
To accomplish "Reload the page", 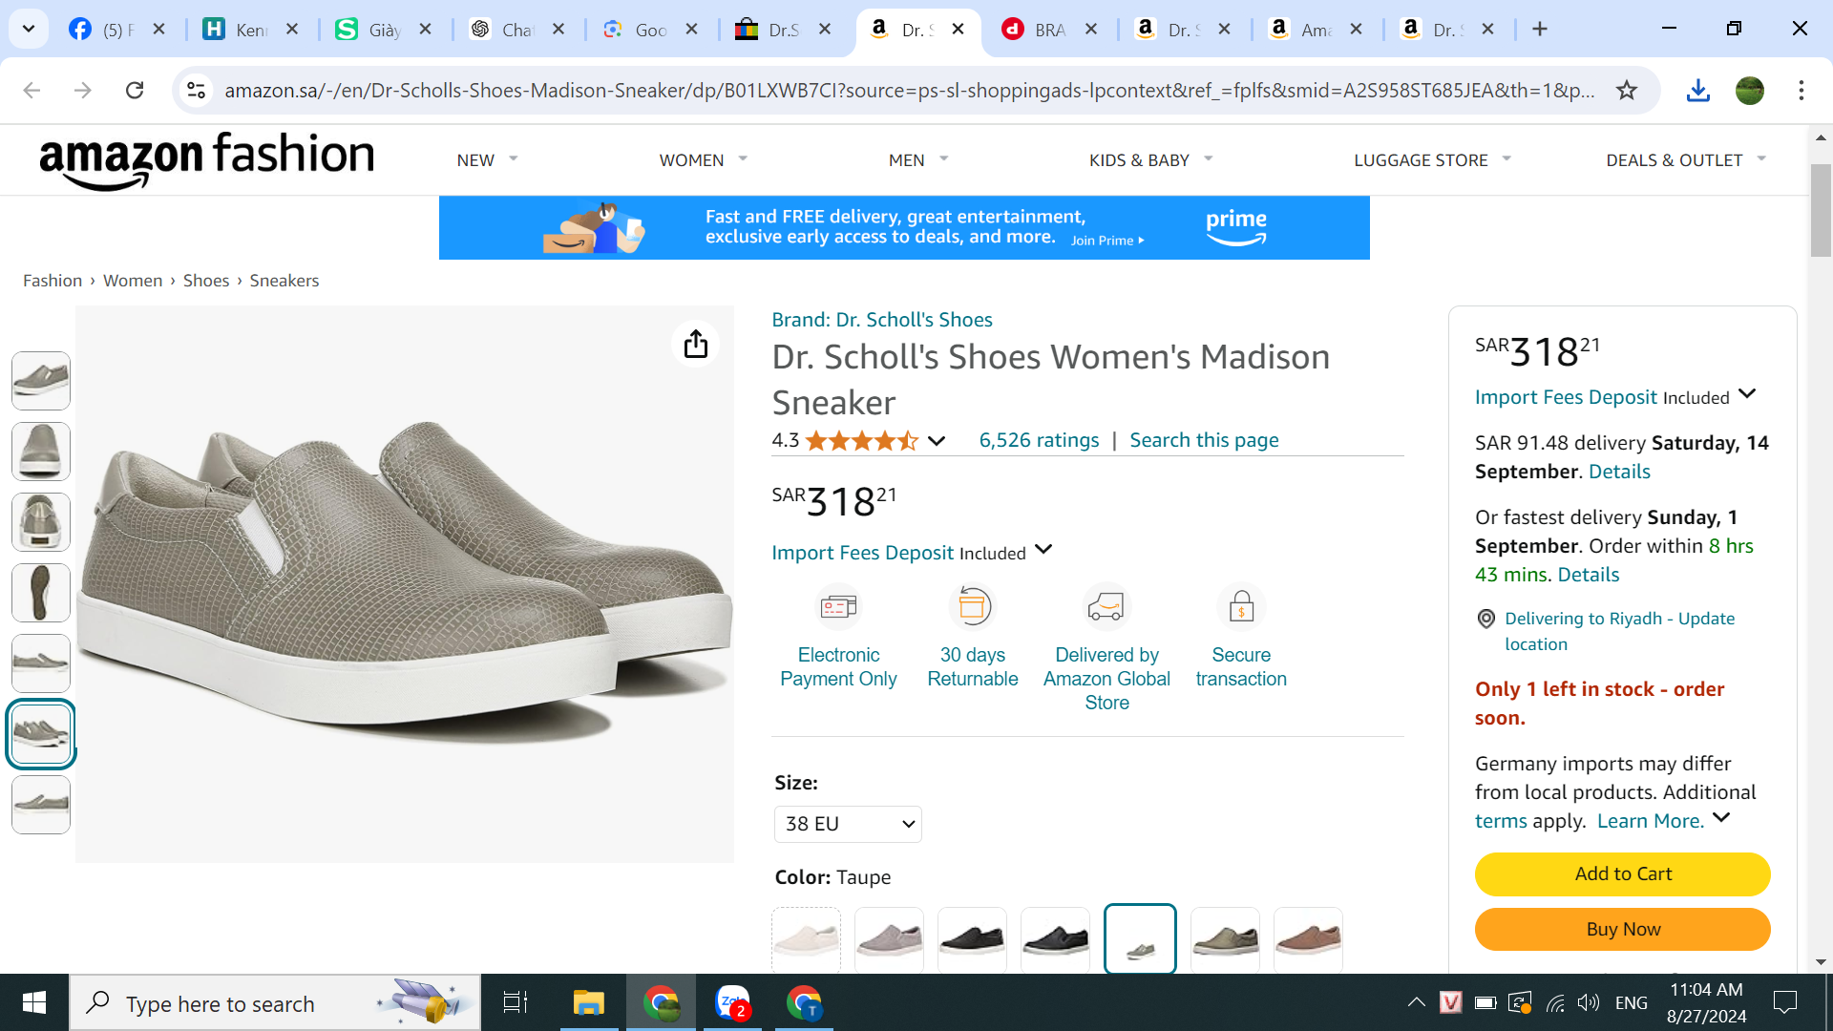I will tap(135, 90).
